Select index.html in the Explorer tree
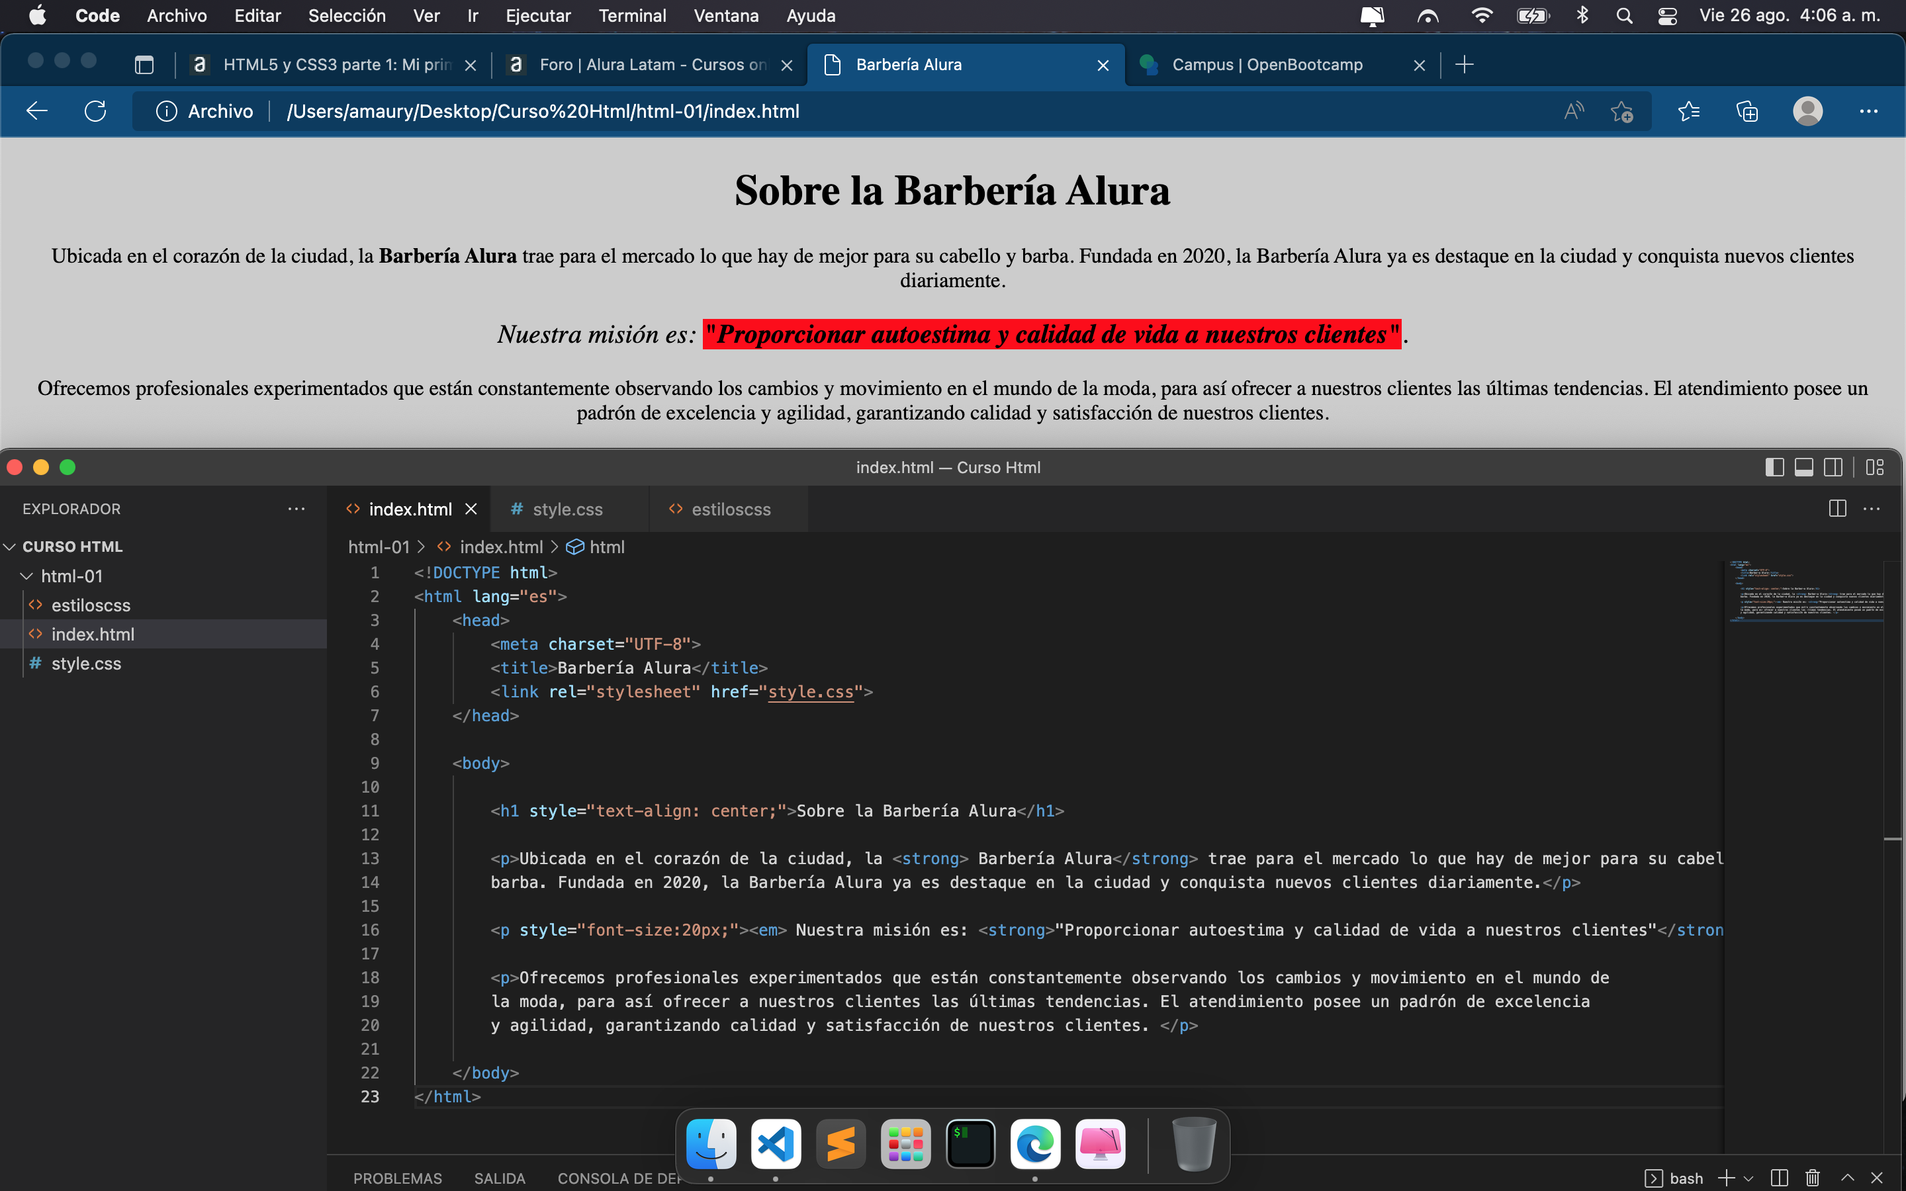Image resolution: width=1906 pixels, height=1191 pixels. coord(93,634)
